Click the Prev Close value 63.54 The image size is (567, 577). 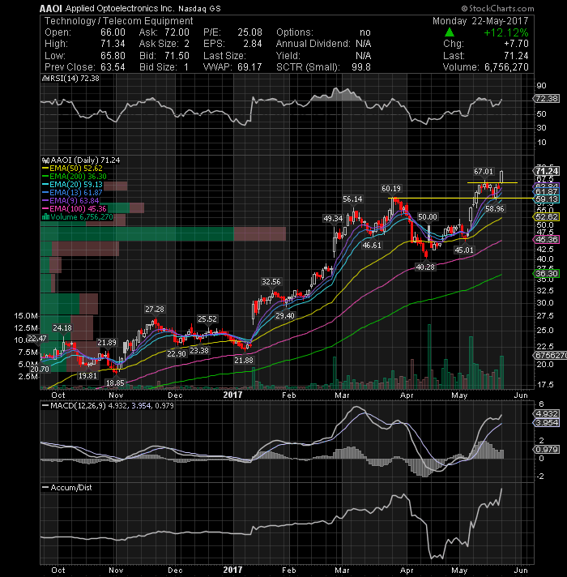(113, 67)
